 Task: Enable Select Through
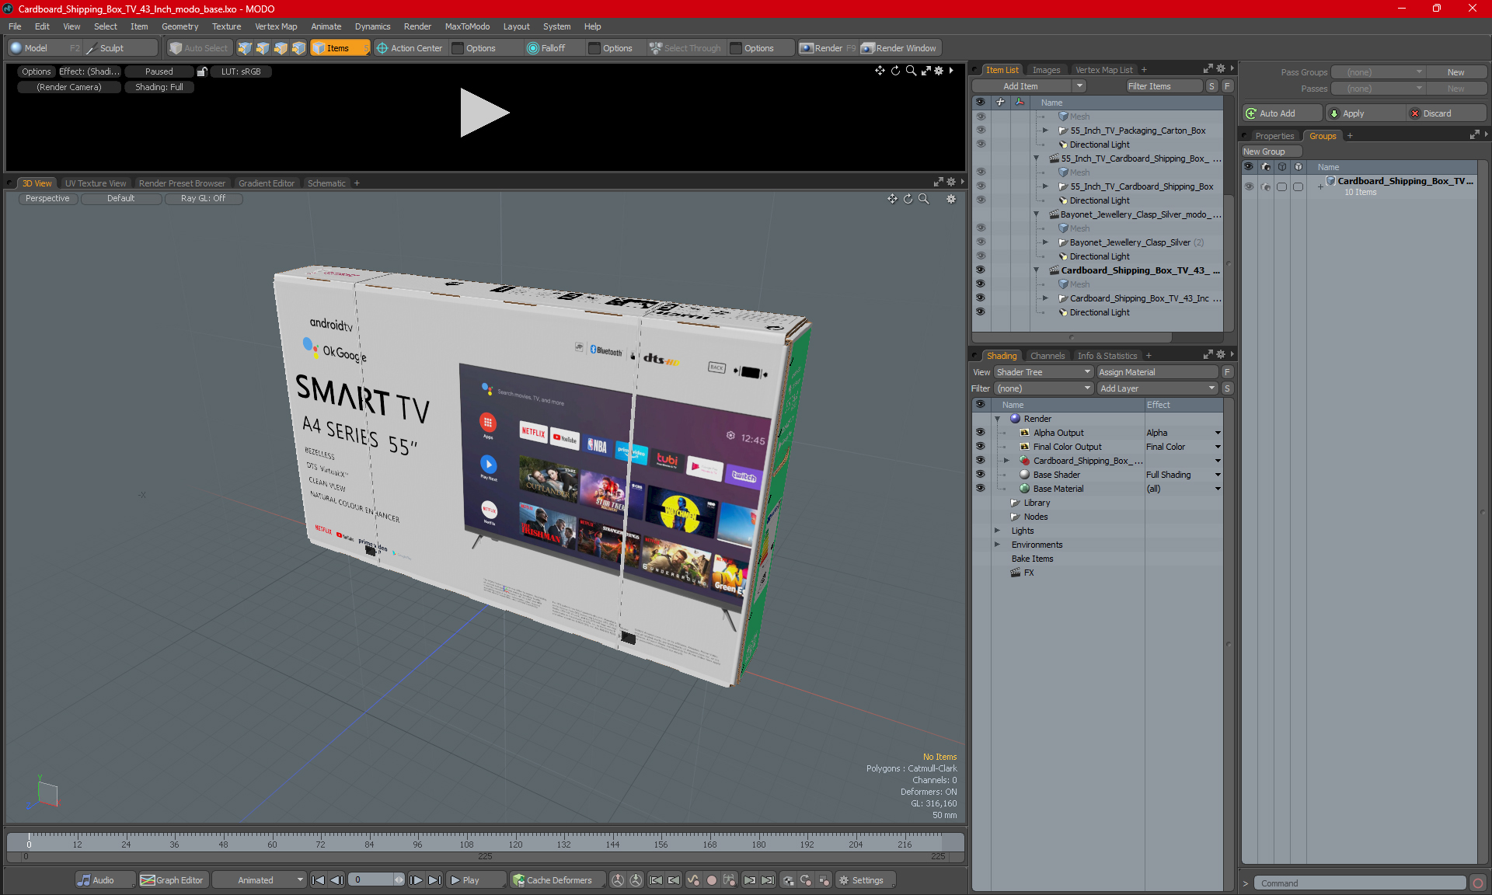click(685, 48)
